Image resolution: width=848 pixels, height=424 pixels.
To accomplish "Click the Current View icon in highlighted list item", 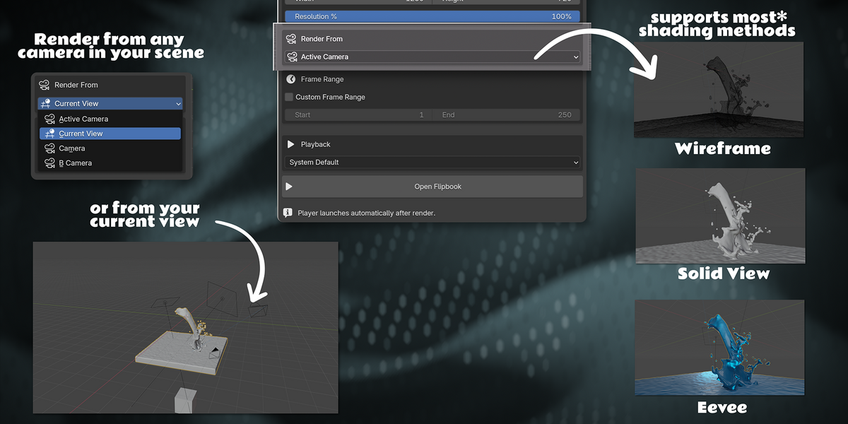I will (x=49, y=134).
